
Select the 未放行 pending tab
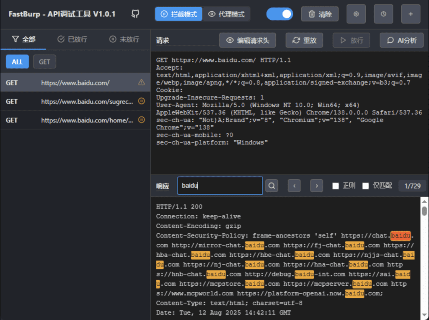[124, 39]
